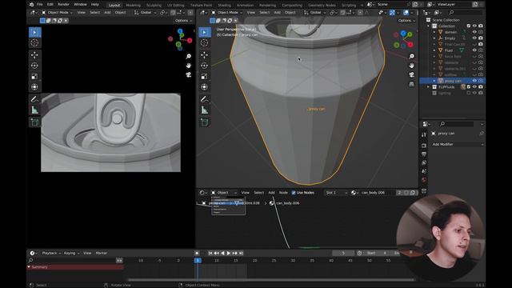Enable the lighting collection checkbox
Image resolution: width=512 pixels, height=288 pixels.
tap(469, 93)
